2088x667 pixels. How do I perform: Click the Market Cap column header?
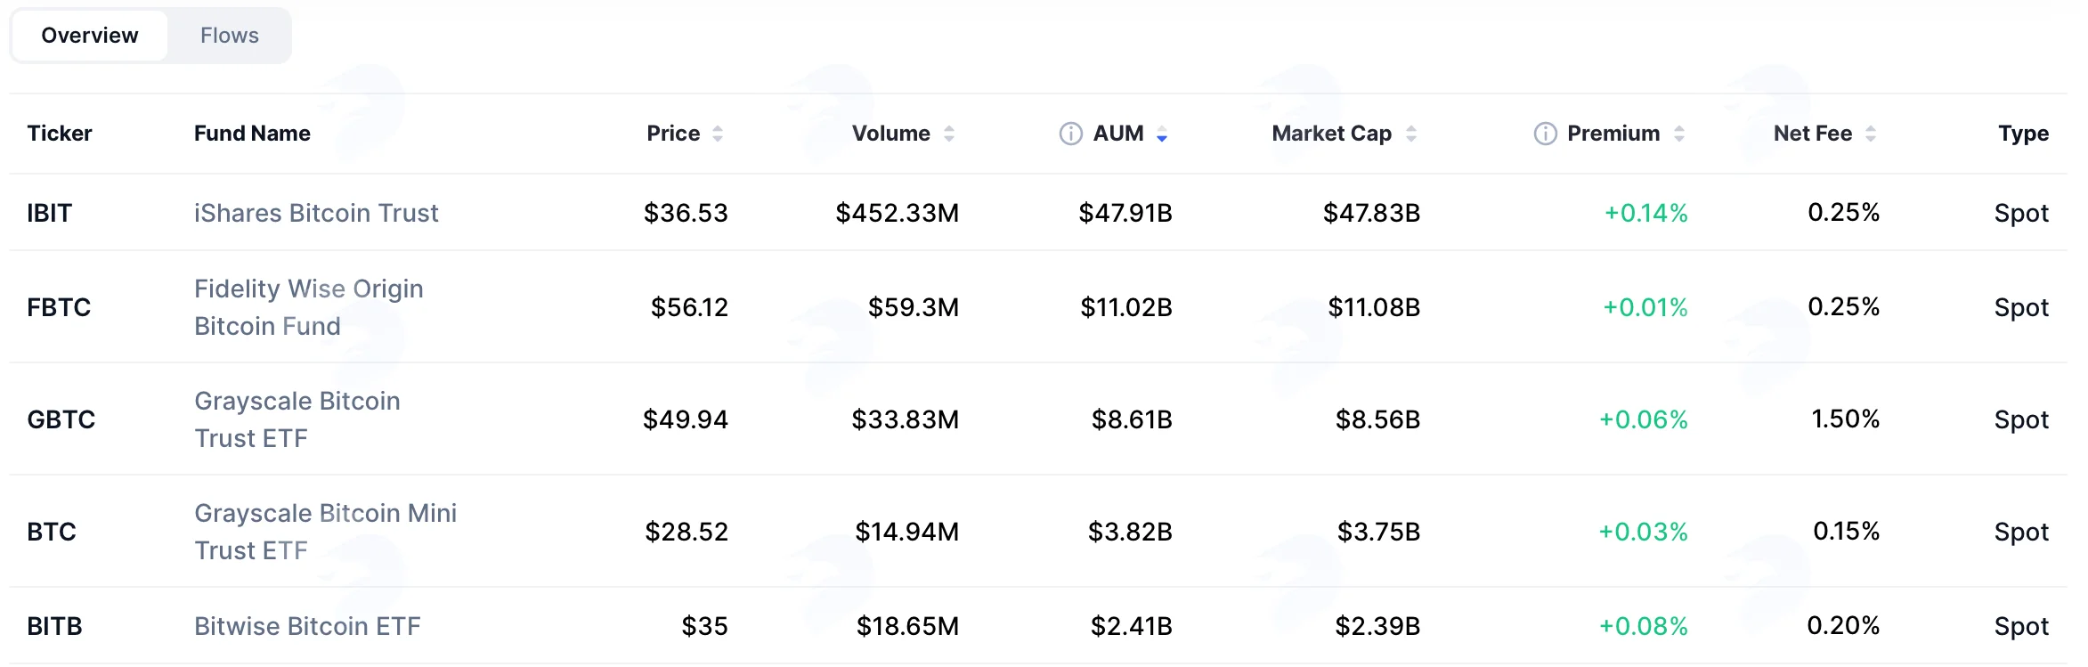click(x=1331, y=134)
